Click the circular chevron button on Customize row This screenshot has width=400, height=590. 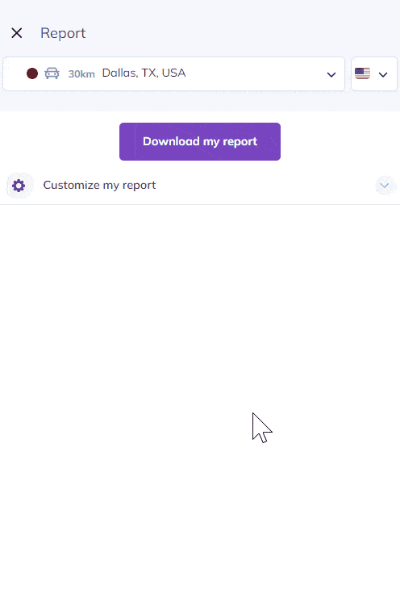coord(385,185)
